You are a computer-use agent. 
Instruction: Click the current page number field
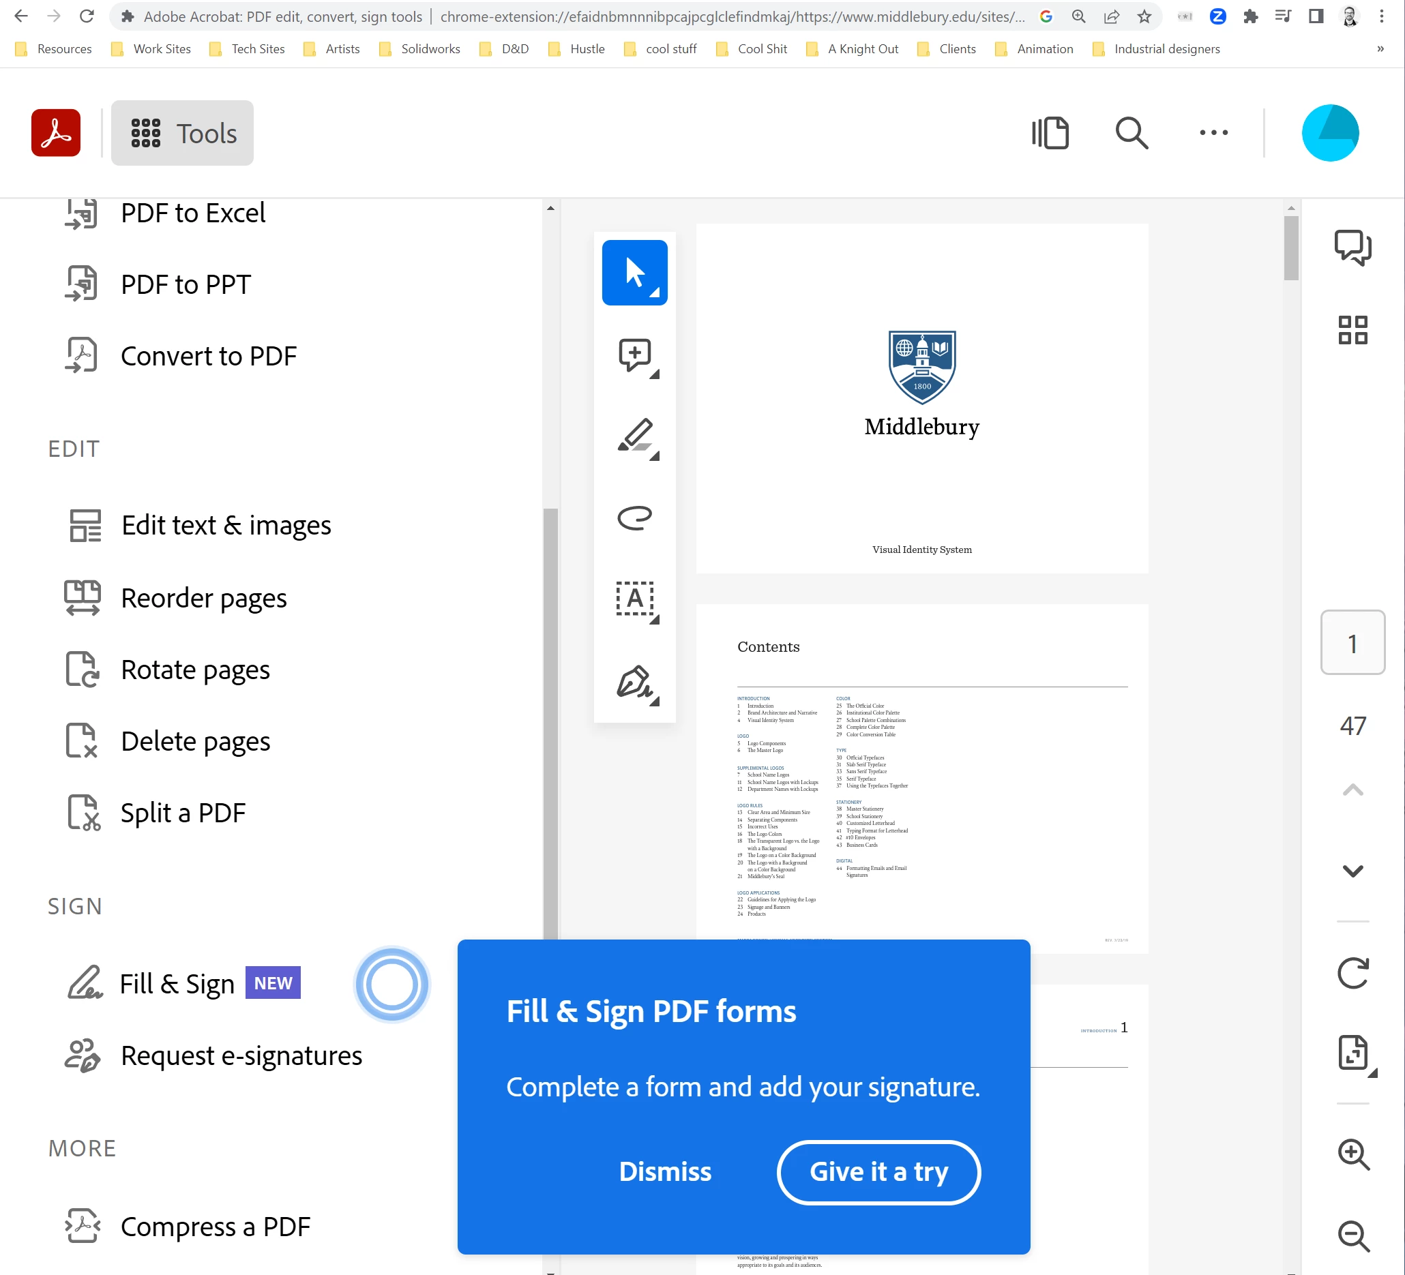coord(1352,643)
